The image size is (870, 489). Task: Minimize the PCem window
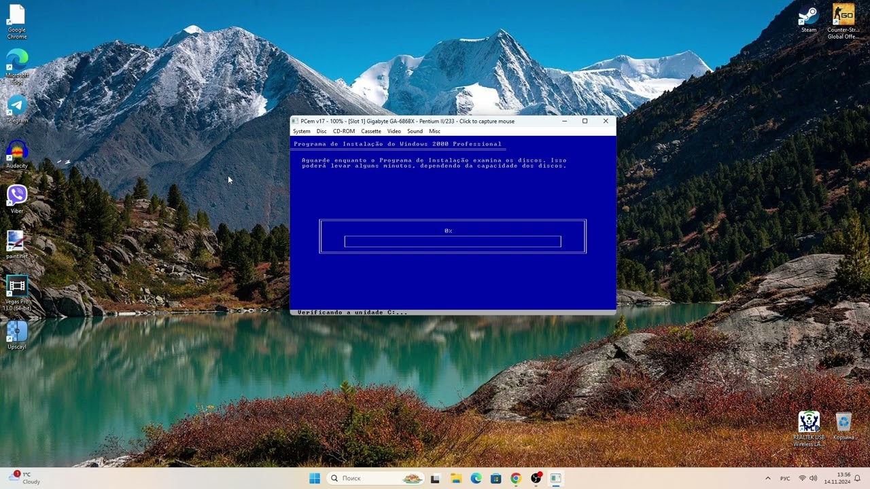pyautogui.click(x=564, y=121)
